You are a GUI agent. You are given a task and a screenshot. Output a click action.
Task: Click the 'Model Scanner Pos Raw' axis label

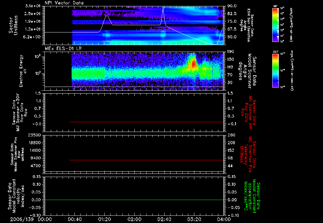[17, 154]
